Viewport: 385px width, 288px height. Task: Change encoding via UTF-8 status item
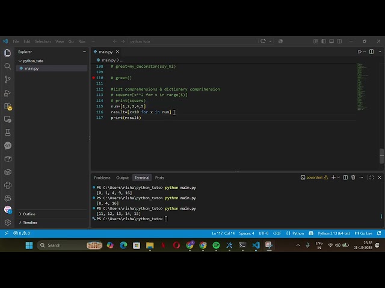tap(263, 233)
